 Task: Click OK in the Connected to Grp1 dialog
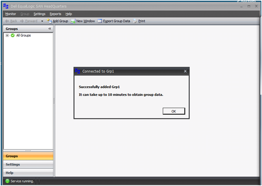pyautogui.click(x=174, y=111)
